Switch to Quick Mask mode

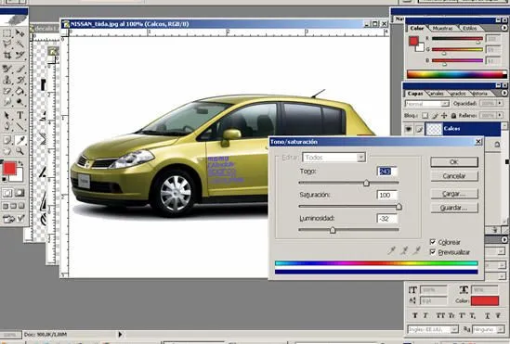pos(20,193)
